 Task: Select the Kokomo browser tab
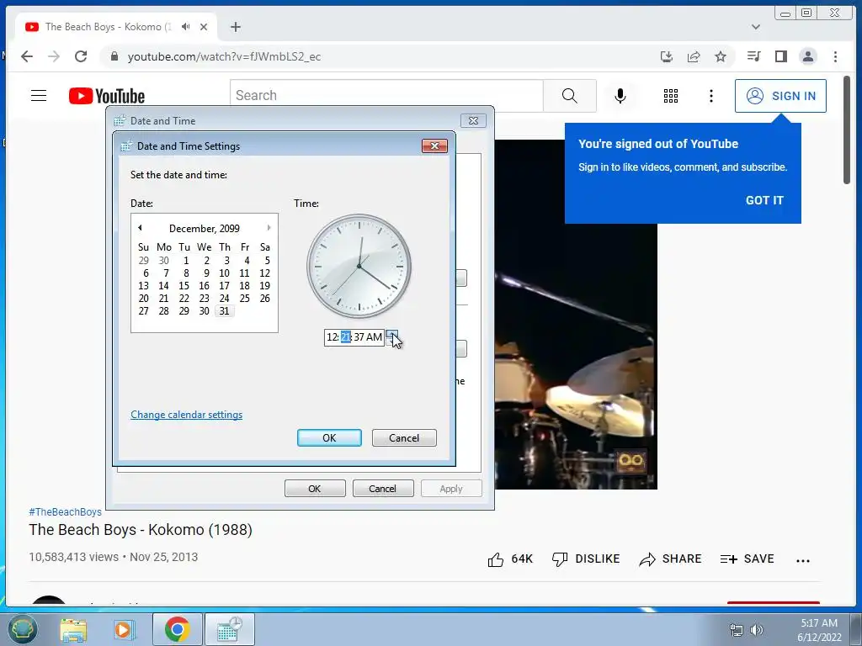point(115,27)
